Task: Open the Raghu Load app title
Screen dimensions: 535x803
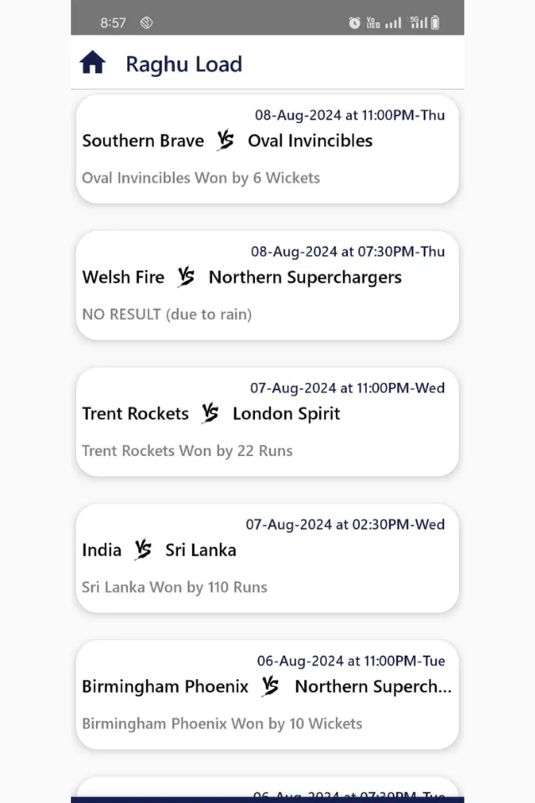Action: tap(184, 64)
